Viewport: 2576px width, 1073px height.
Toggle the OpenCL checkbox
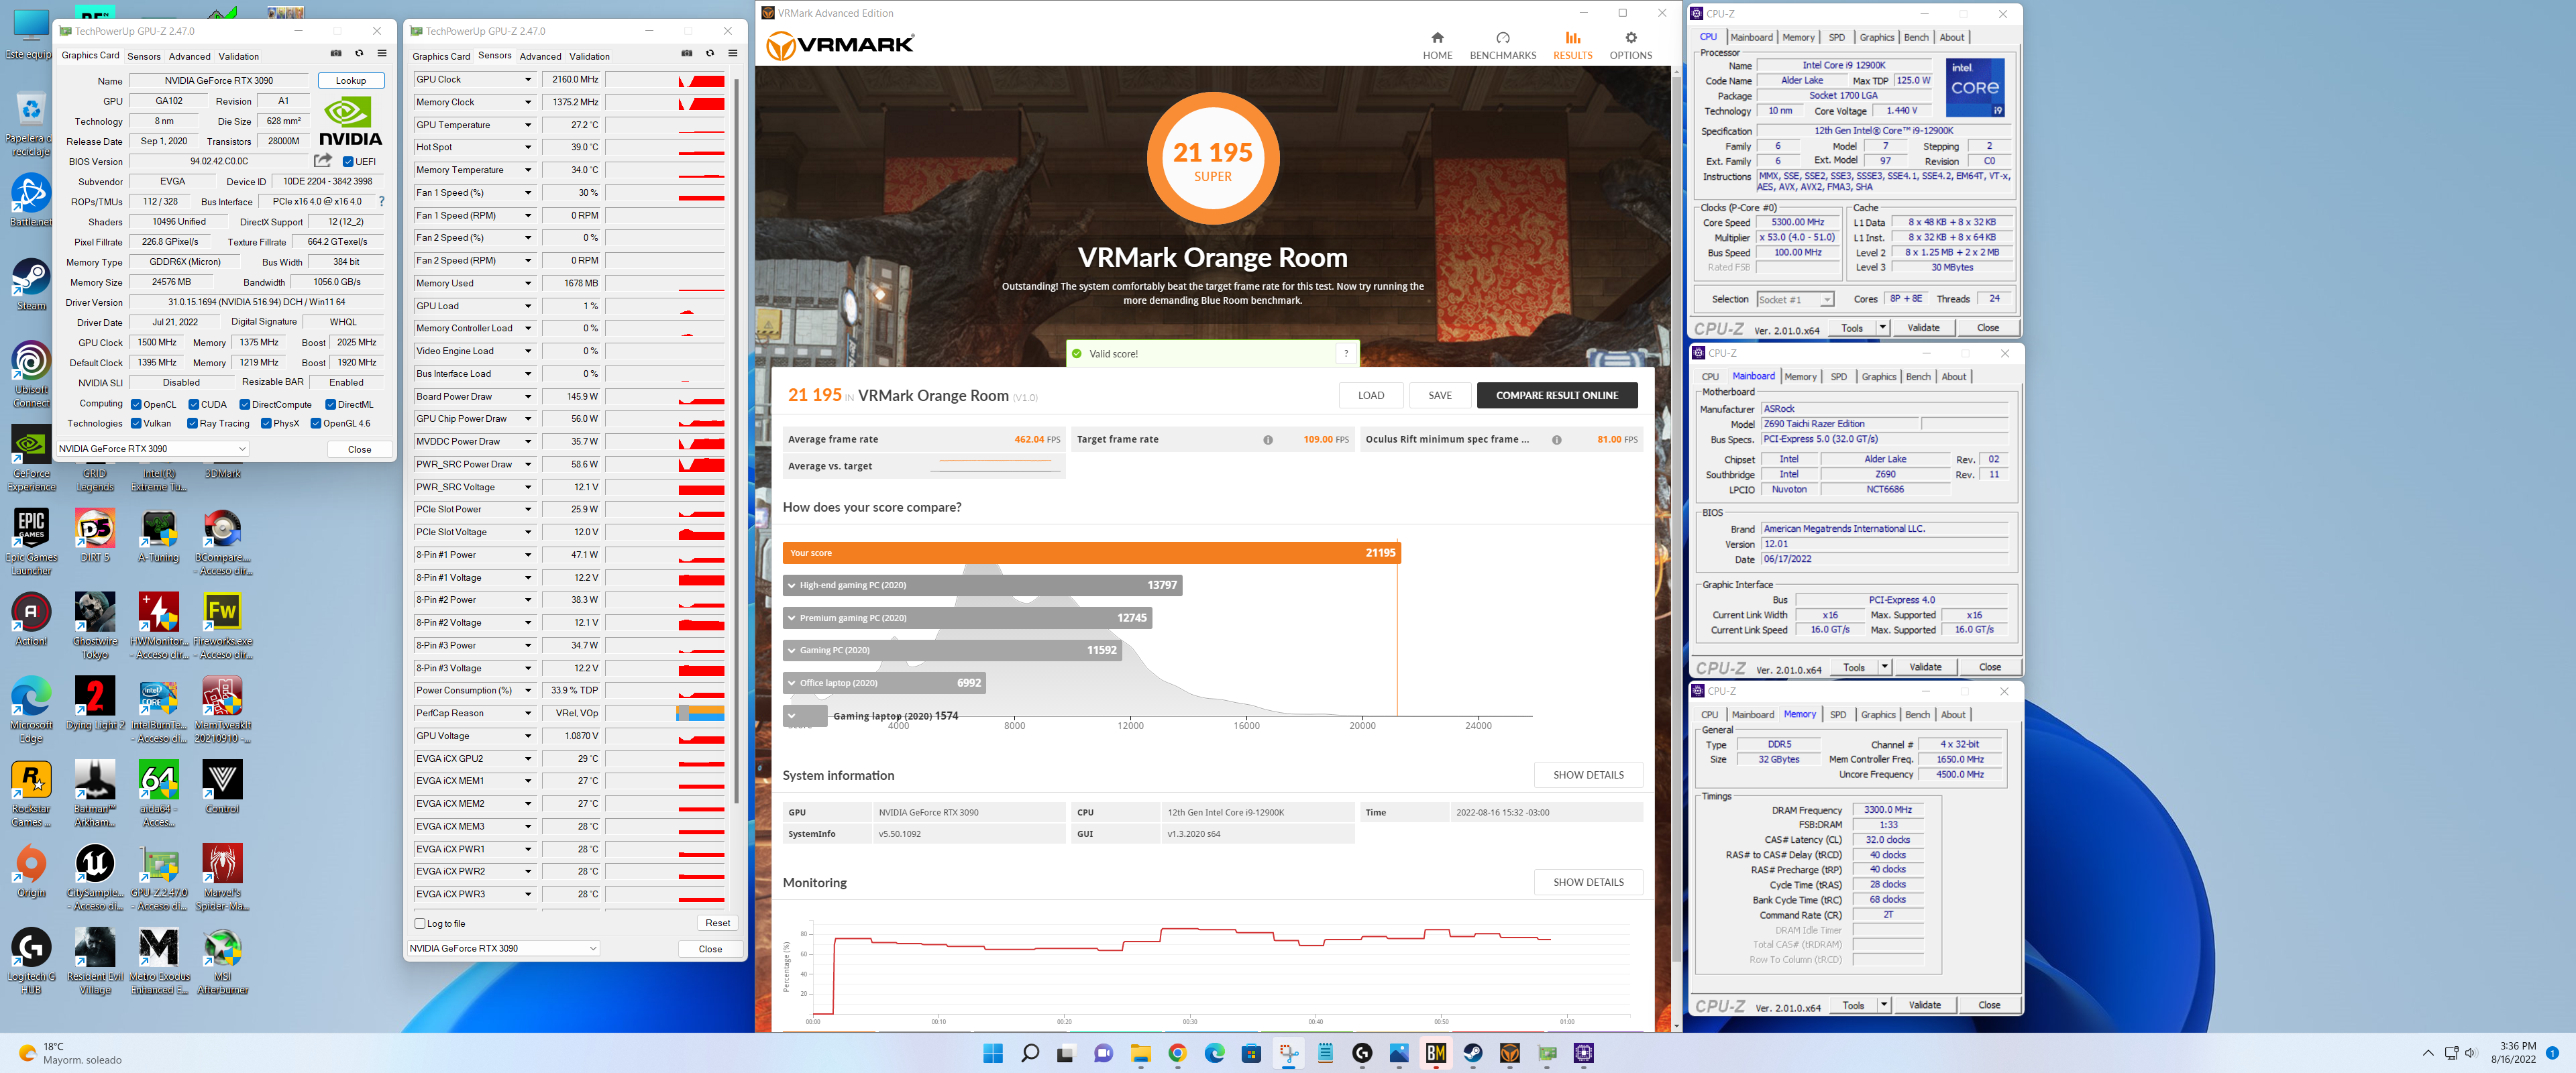point(136,405)
